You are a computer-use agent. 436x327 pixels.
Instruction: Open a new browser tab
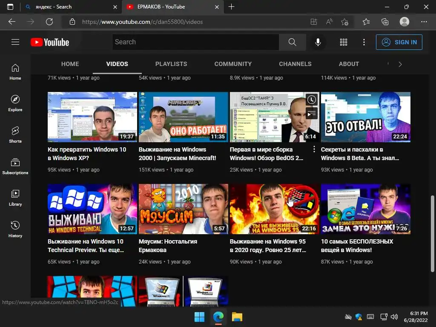pyautogui.click(x=231, y=7)
